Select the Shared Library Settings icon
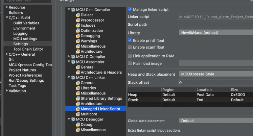The image size is (253, 136). coord(78,99)
